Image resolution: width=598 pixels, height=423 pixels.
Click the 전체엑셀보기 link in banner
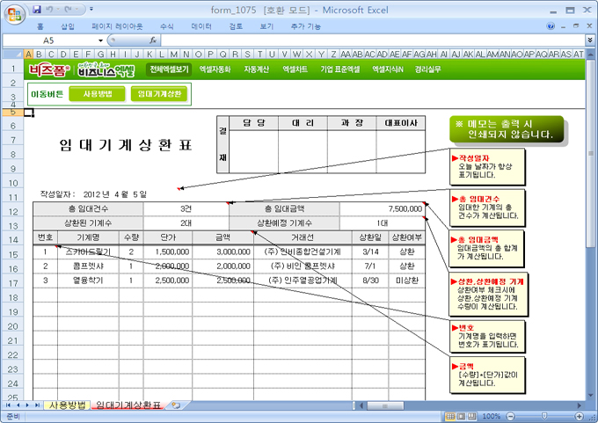(x=169, y=69)
